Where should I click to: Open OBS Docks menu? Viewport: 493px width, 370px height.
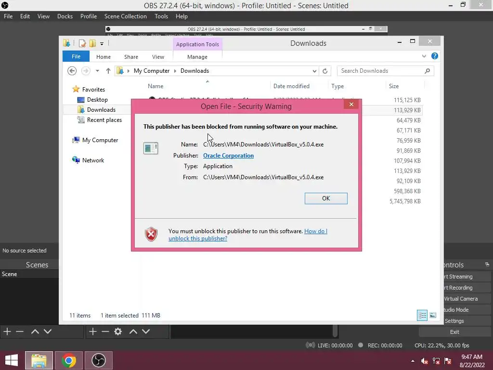pos(65,16)
